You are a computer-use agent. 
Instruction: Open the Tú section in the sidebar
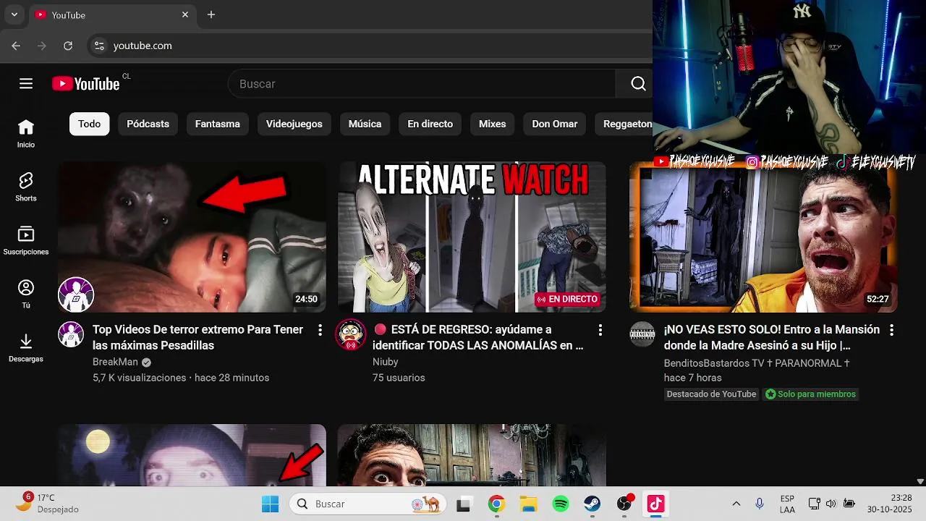click(x=26, y=295)
